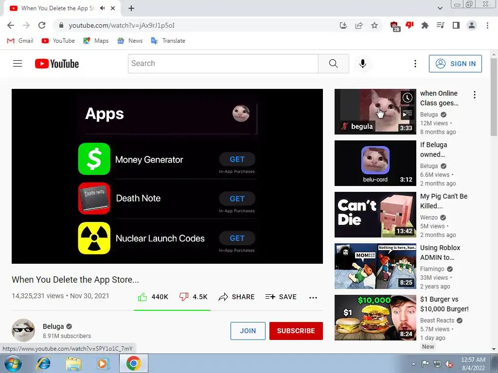Launch Internet Explorer from the taskbar

point(43,364)
